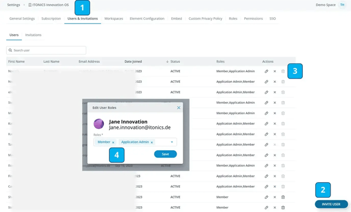Image resolution: width=351 pixels, height=212 pixels.
Task: Remove the Application Admin role chip
Action: click(x=152, y=142)
